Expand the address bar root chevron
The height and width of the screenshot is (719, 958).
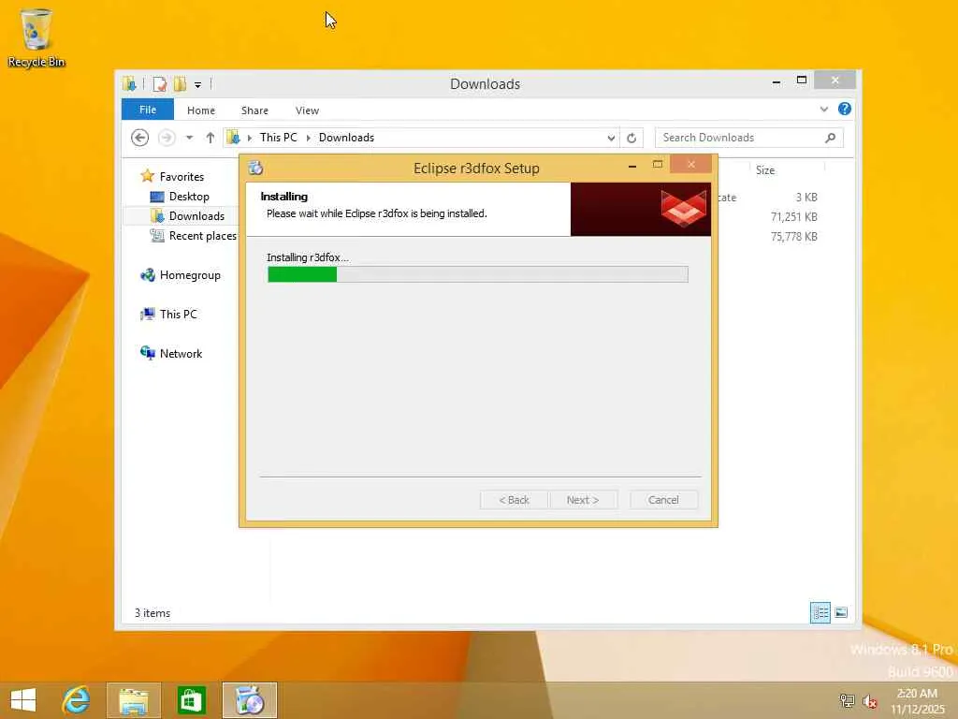point(249,139)
